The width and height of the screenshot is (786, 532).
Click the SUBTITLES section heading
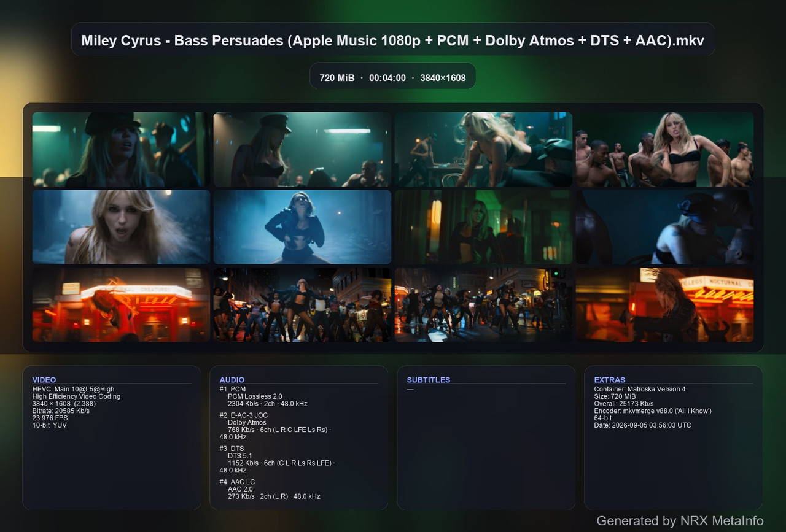tap(429, 380)
